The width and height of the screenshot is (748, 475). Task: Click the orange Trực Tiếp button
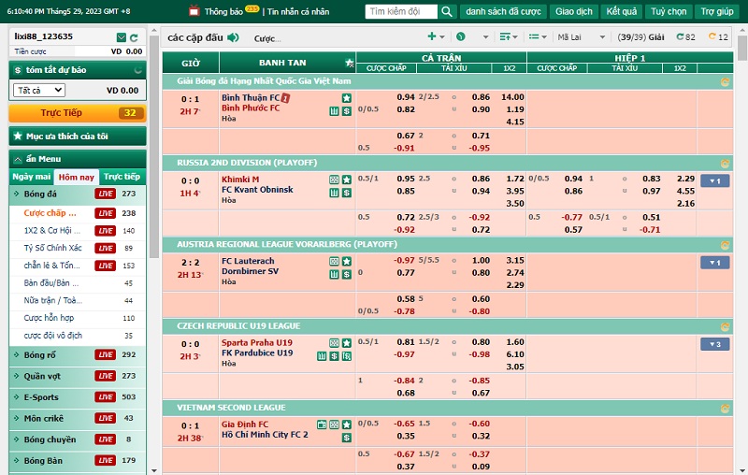point(78,113)
